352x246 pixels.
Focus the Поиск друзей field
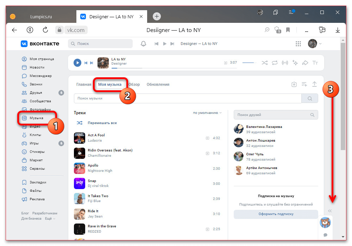point(276,115)
